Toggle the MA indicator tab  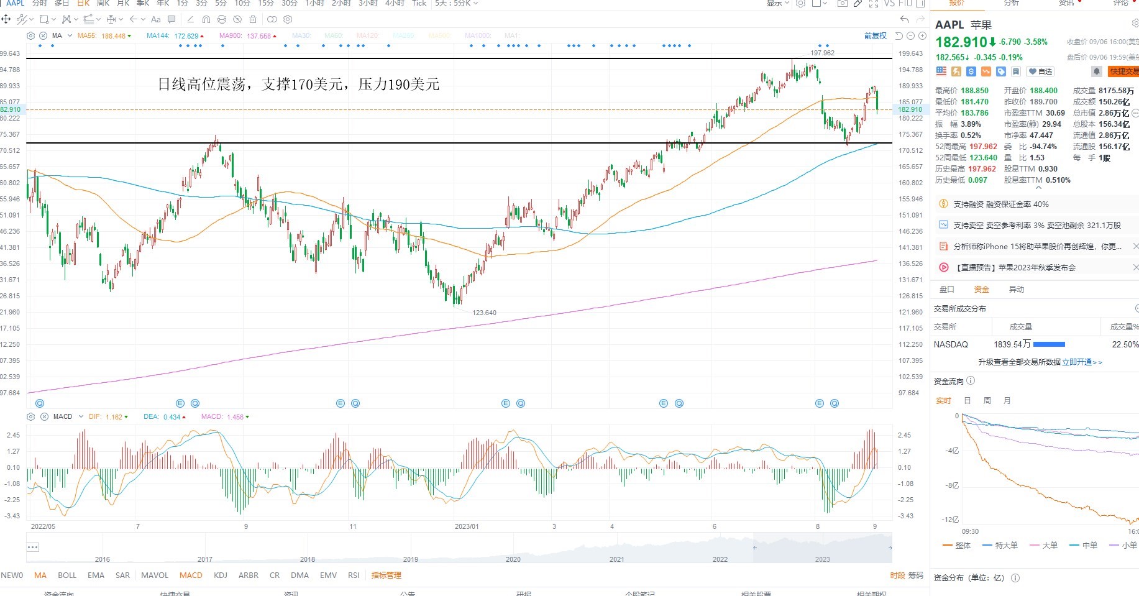pyautogui.click(x=40, y=575)
